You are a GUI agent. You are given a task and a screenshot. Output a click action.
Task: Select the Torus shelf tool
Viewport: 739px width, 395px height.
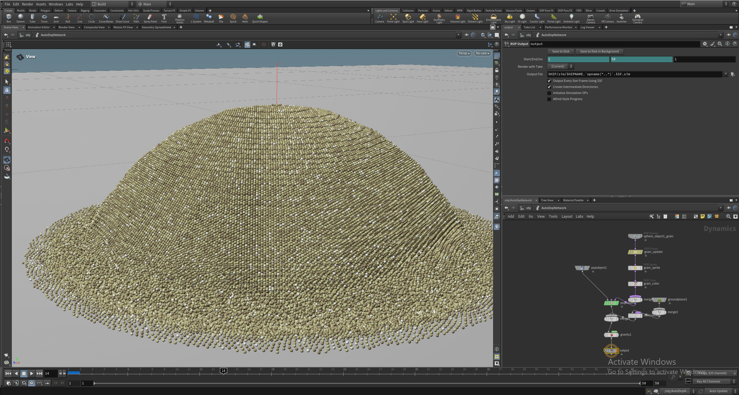[44, 18]
